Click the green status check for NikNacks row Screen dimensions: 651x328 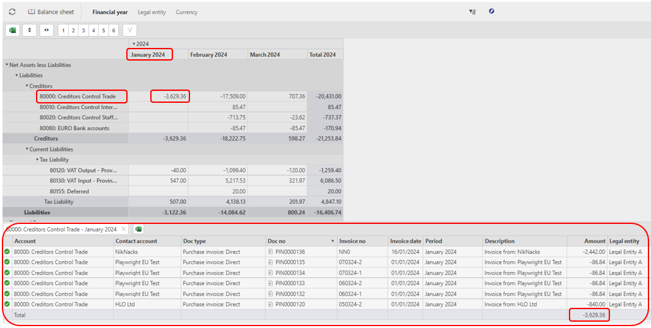tap(7, 252)
